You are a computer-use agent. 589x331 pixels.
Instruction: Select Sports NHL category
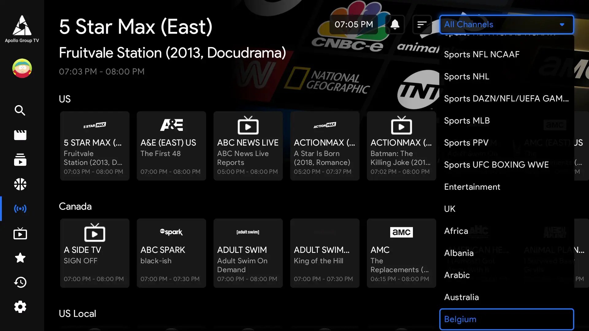[x=506, y=76]
